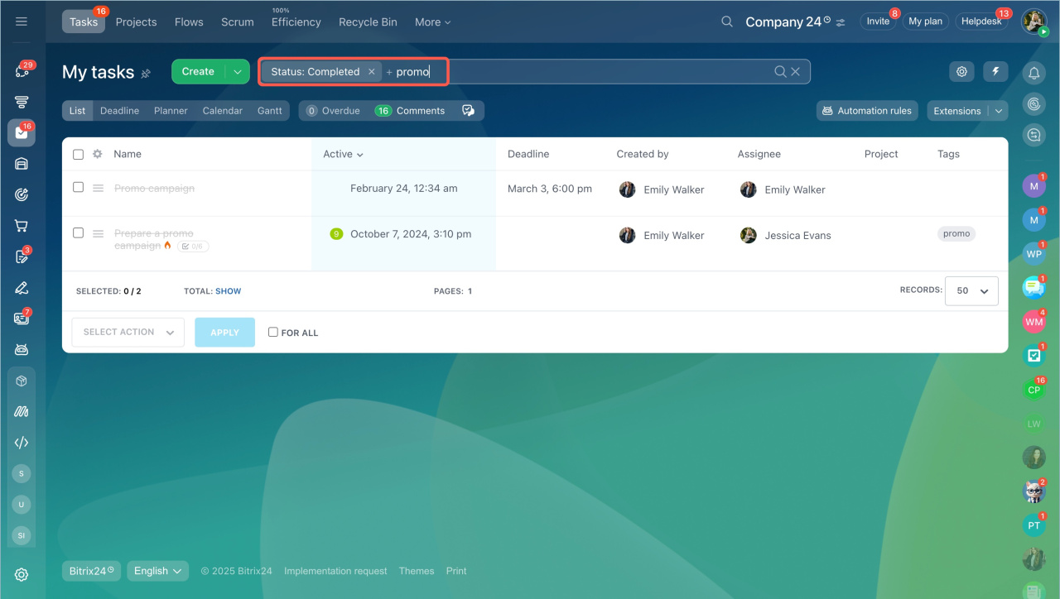
Task: Open contact card icon with 7 badge
Action: click(x=22, y=318)
